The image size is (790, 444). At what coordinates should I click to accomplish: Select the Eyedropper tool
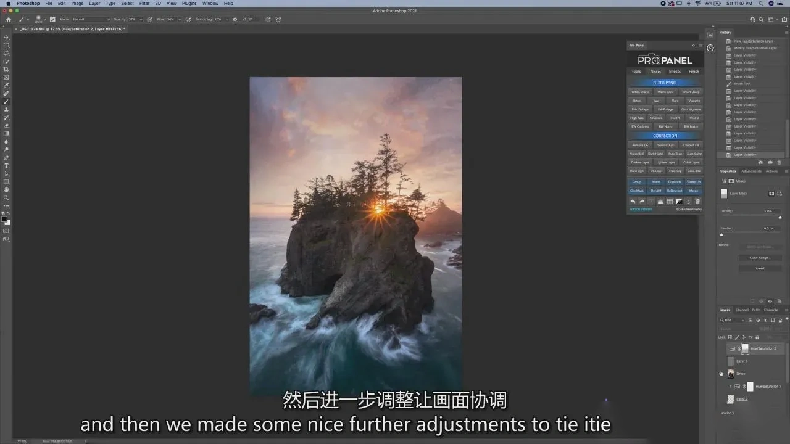click(7, 86)
